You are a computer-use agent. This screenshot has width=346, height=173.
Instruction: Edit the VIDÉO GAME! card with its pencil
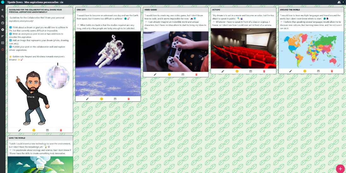click(155, 75)
